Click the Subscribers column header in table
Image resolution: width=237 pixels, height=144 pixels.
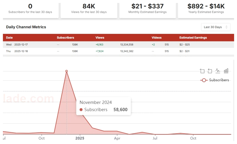click(x=65, y=37)
